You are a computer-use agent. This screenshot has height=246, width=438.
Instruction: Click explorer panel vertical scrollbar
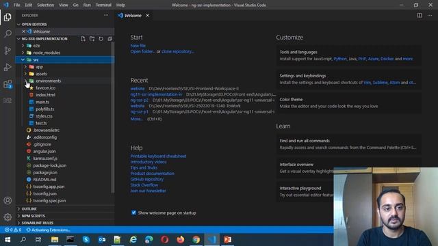point(112,117)
